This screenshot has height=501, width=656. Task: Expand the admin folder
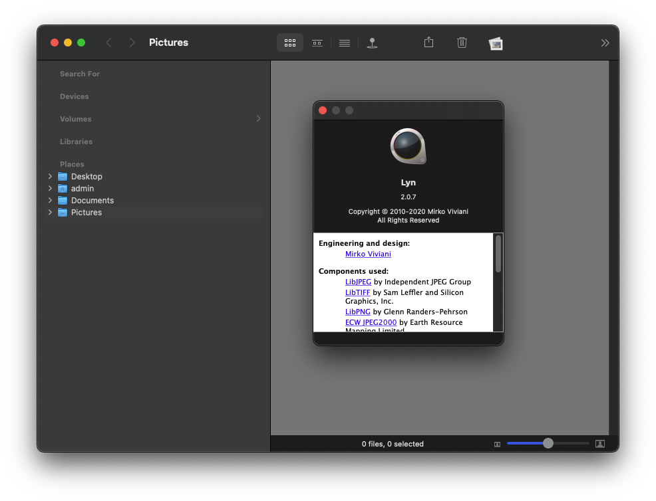[x=50, y=189]
